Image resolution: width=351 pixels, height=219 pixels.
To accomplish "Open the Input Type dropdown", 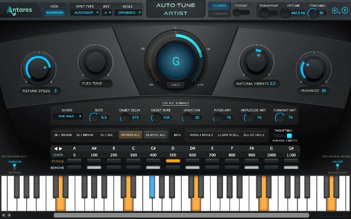I will coord(85,13).
